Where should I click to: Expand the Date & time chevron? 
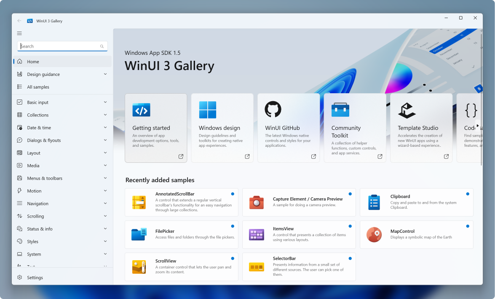click(x=105, y=127)
